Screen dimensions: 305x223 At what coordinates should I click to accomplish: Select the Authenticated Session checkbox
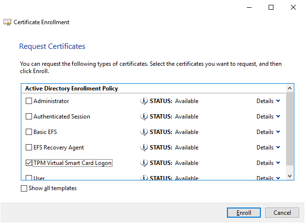click(29, 117)
